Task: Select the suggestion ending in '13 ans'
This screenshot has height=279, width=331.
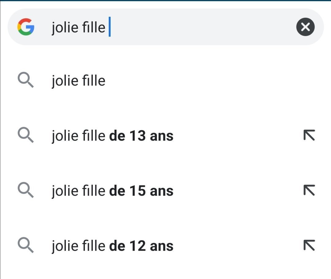Action: click(x=112, y=136)
